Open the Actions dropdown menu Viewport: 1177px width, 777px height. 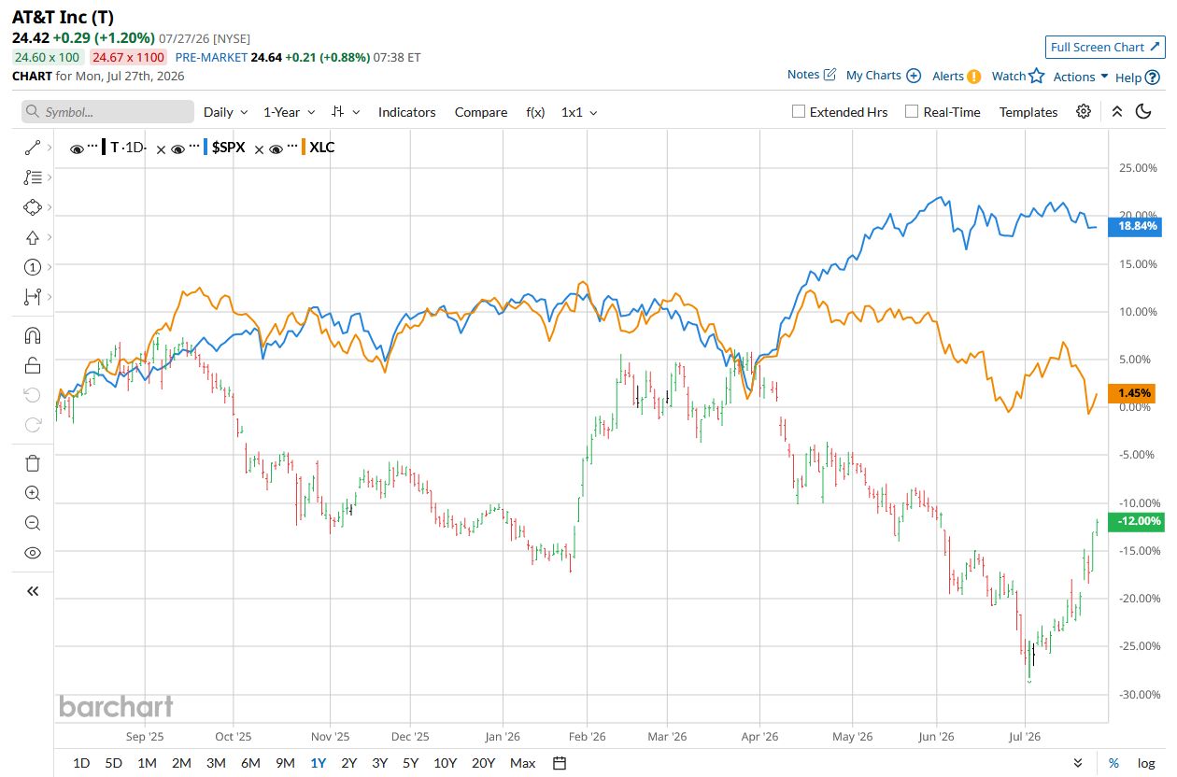click(1081, 77)
